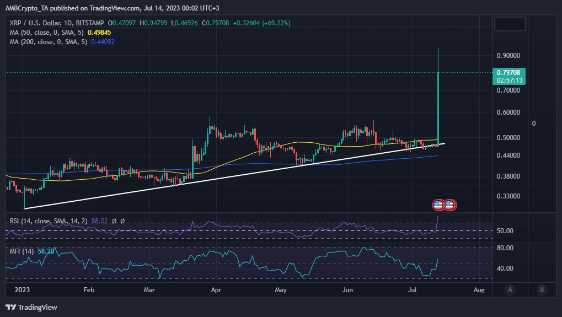
Task: Click the white ascending trendline
Action: [234, 175]
